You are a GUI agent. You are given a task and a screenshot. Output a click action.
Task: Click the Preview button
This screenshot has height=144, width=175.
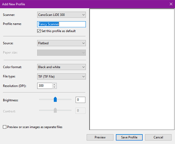(100, 137)
